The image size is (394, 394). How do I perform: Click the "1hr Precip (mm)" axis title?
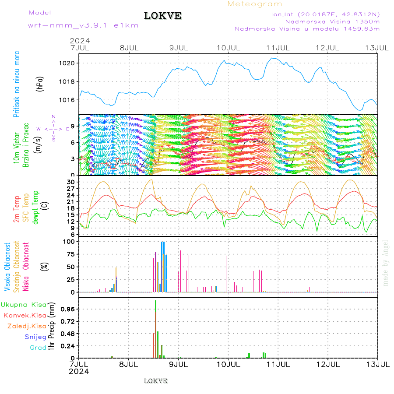point(51,326)
